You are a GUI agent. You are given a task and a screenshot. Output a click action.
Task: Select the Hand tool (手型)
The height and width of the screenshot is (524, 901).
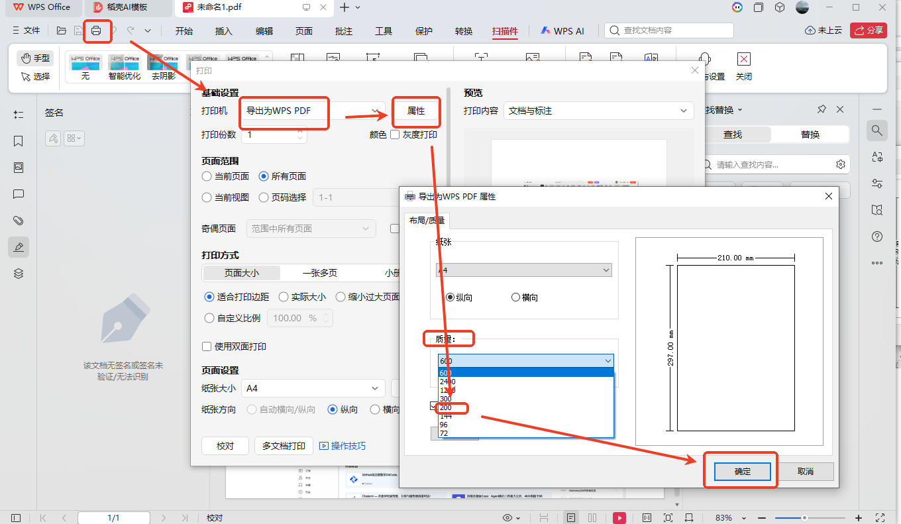pyautogui.click(x=35, y=58)
